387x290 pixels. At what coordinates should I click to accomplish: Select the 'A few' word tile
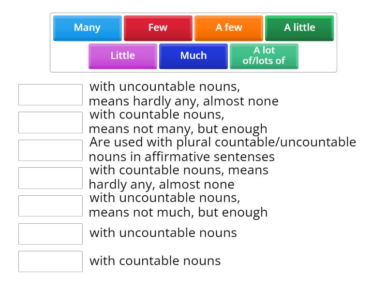[x=228, y=28]
